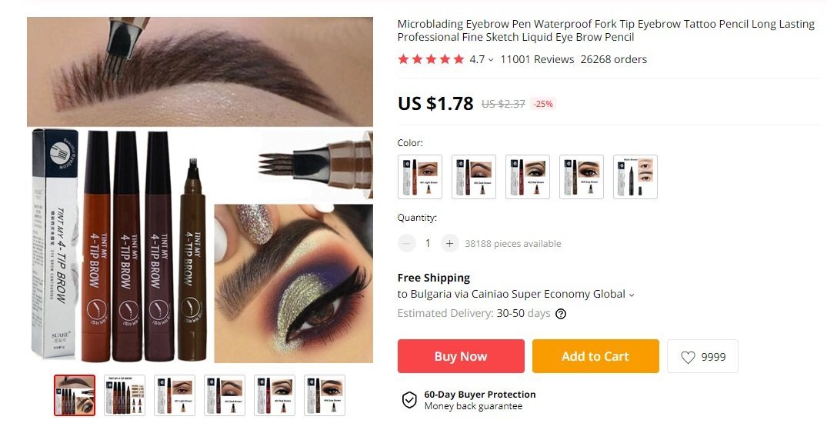View the last gallery thumbnail image
The width and height of the screenshot is (827, 440).
coord(325,395)
